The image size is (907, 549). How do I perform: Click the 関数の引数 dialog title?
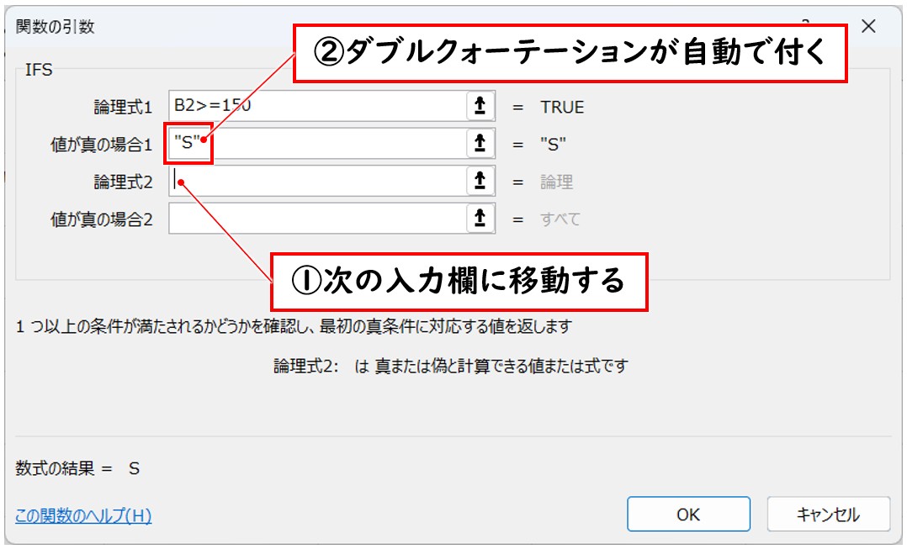(x=55, y=27)
